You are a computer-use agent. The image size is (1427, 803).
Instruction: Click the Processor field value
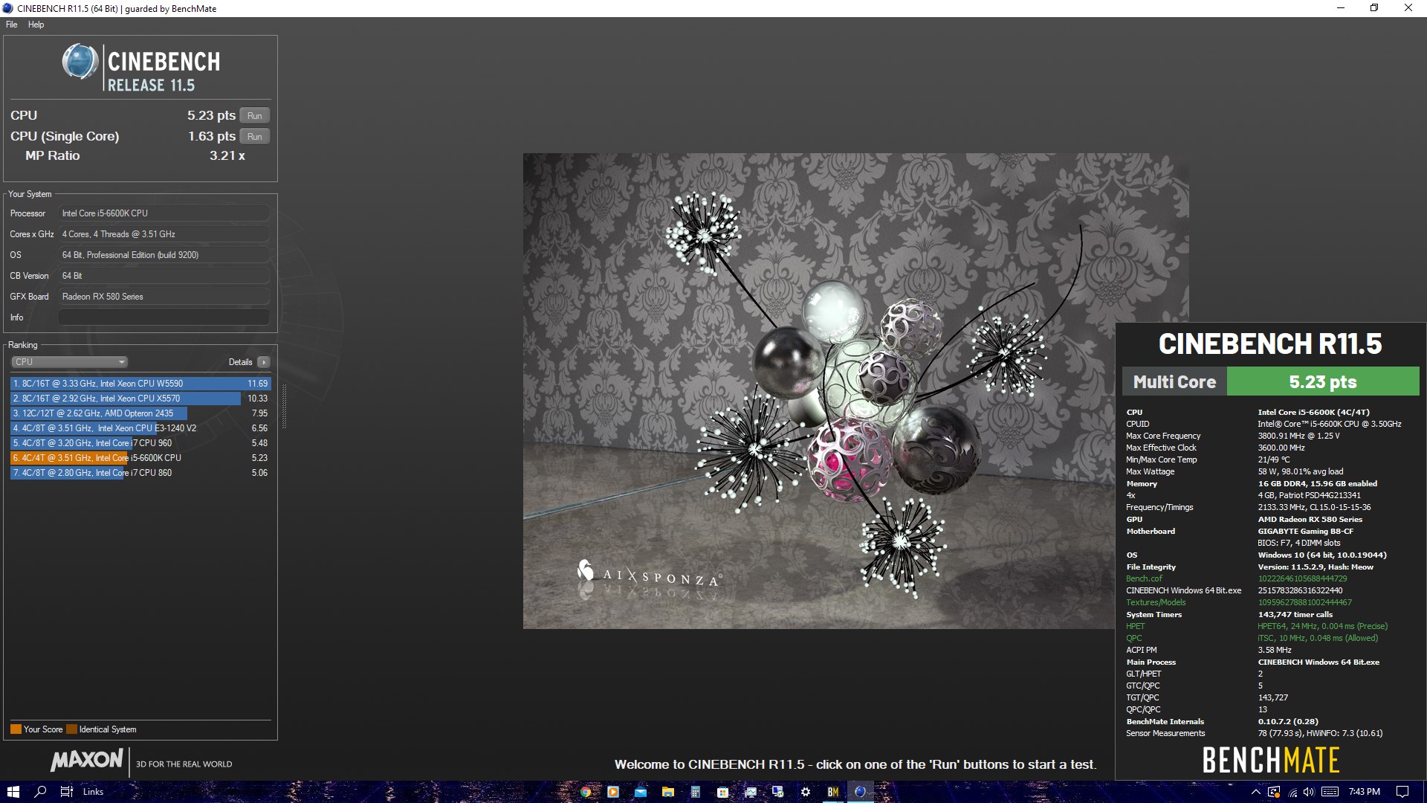[x=164, y=213]
